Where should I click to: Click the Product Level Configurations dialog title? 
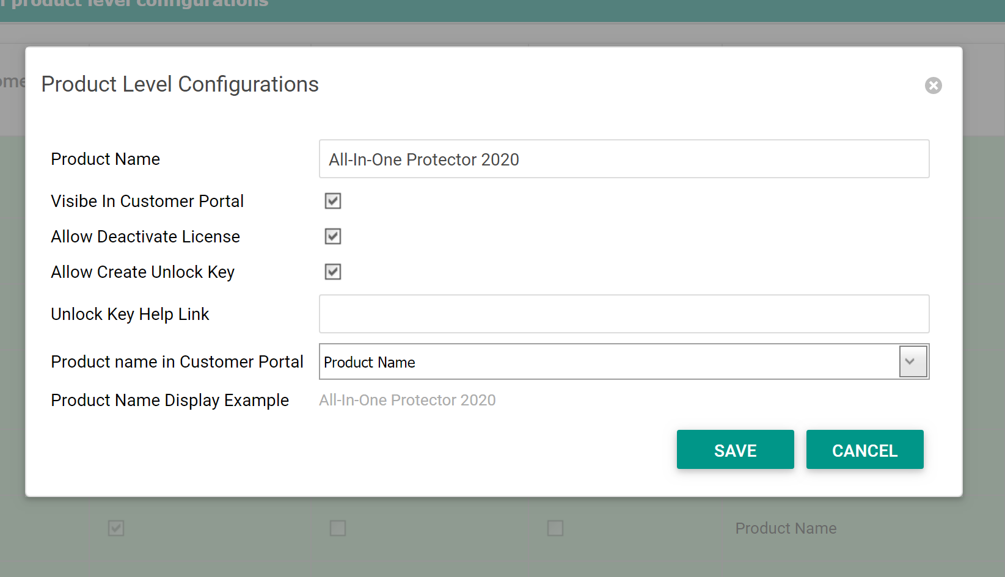(180, 84)
